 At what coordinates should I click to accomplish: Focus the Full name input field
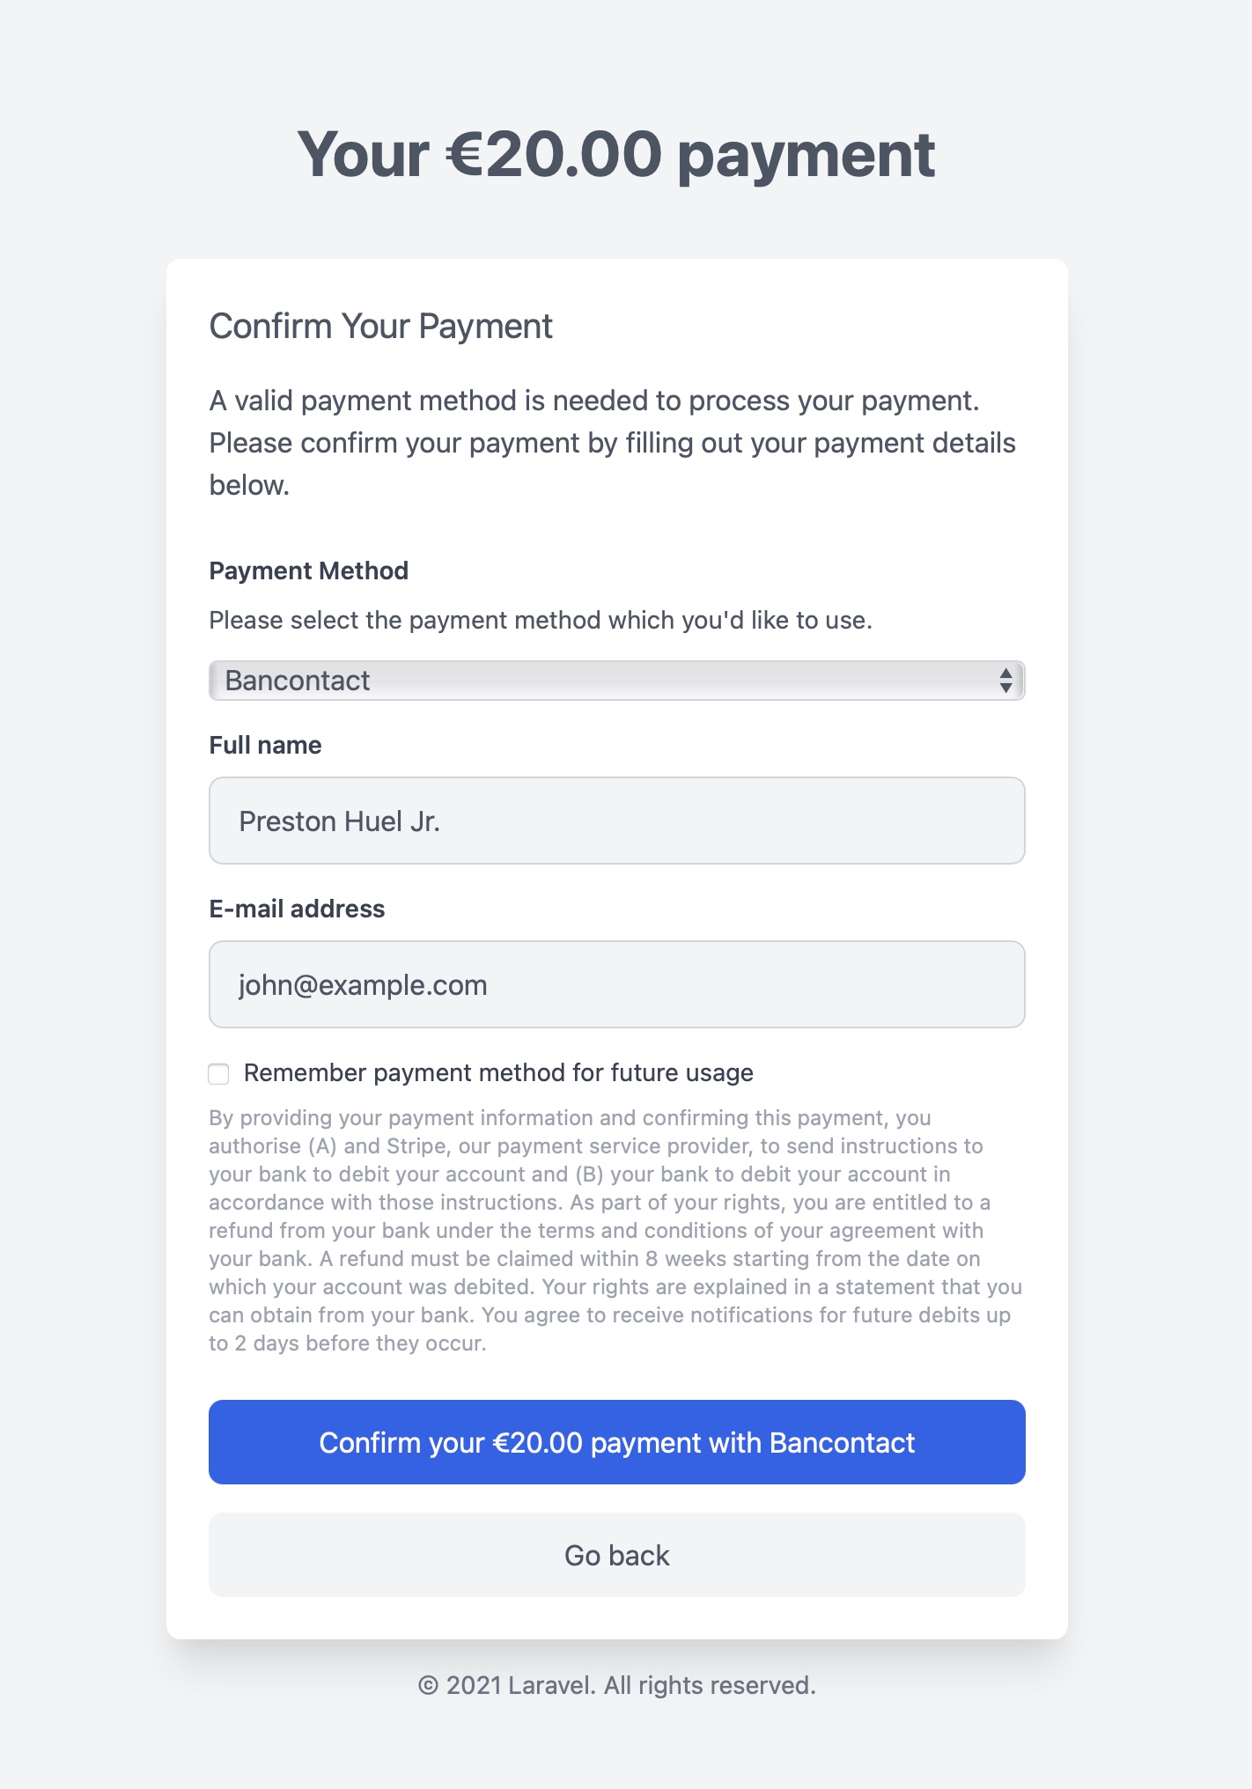(616, 821)
